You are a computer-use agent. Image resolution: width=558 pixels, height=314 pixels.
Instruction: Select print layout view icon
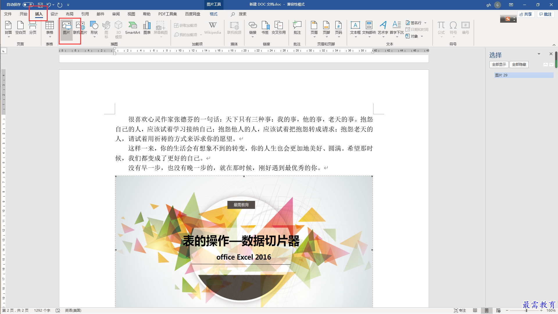[487, 311]
